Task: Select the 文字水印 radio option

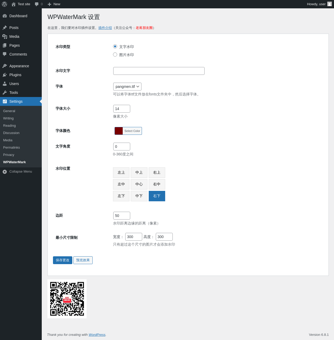Action: [115, 46]
